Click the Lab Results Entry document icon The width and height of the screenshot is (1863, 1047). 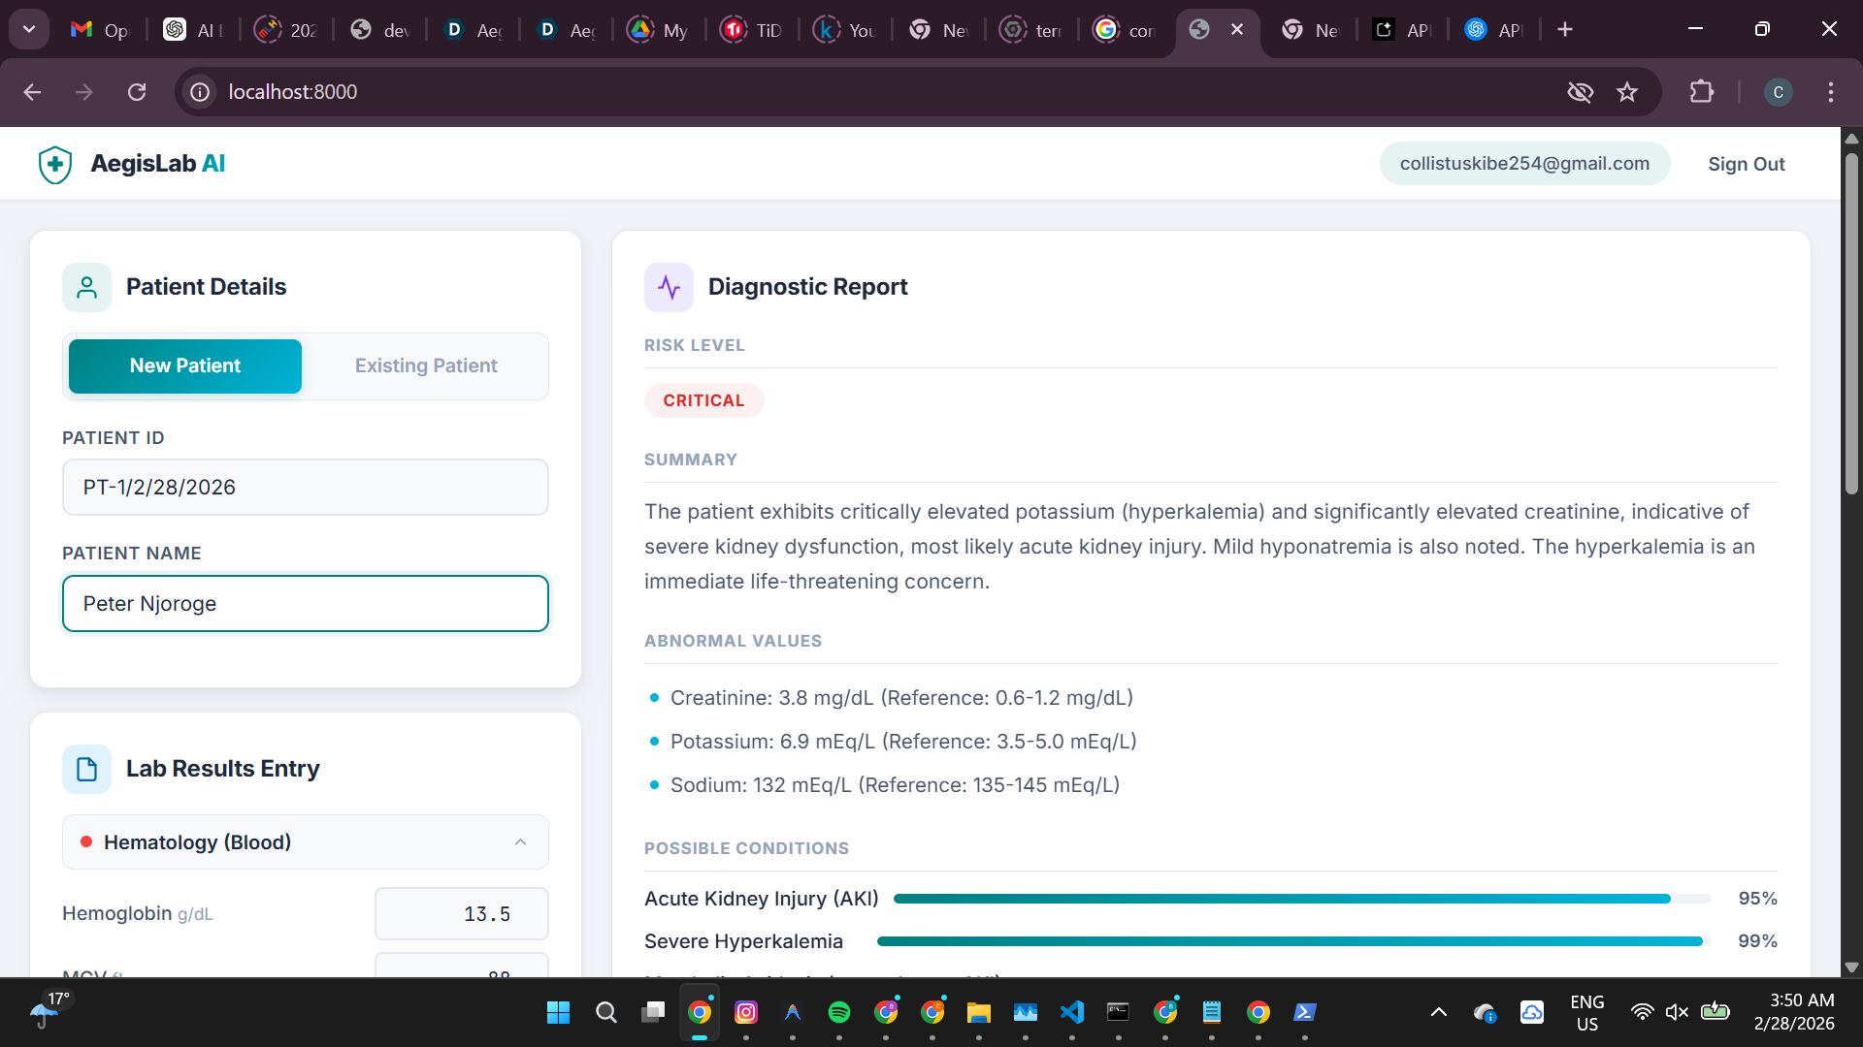pyautogui.click(x=86, y=769)
